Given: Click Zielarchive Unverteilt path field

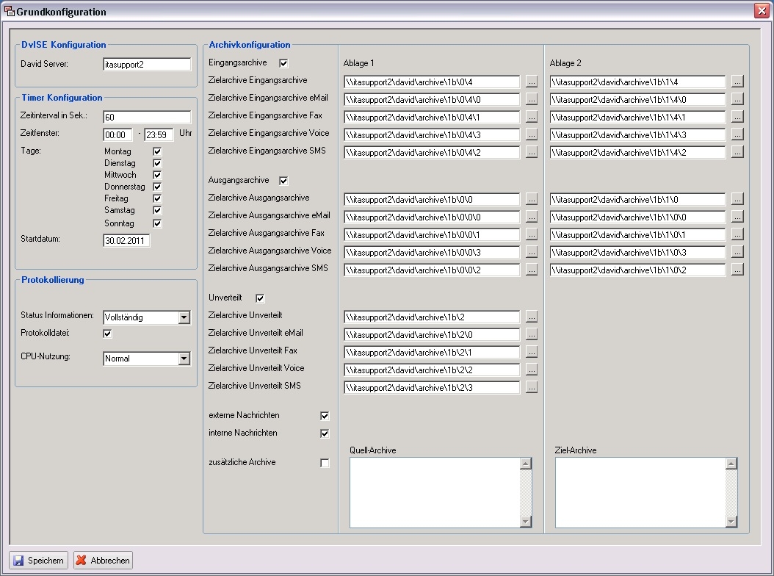Looking at the screenshot, I should (x=431, y=317).
